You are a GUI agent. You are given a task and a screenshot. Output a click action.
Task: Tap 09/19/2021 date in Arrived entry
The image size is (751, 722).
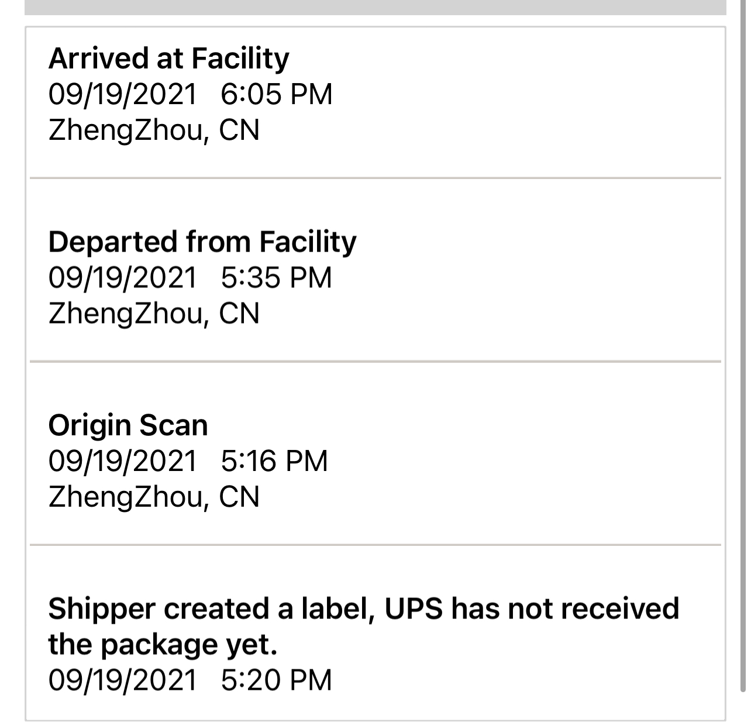tap(123, 94)
